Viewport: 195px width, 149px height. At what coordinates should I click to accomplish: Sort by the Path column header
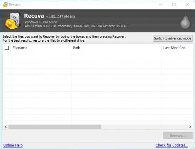(116, 48)
